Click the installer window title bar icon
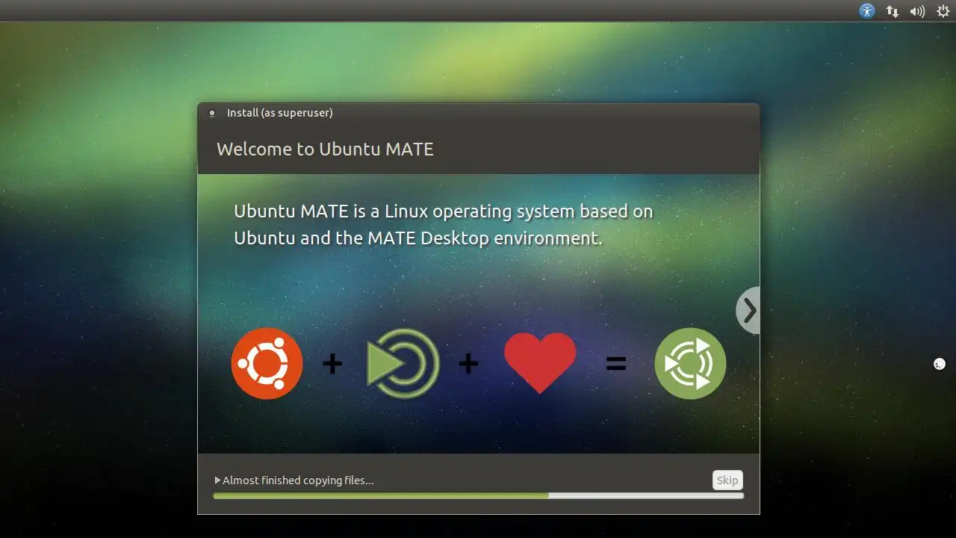Image resolution: width=956 pixels, height=538 pixels. (212, 113)
